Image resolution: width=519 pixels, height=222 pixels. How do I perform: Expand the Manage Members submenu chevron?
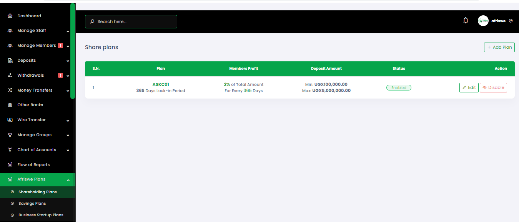pyautogui.click(x=68, y=46)
